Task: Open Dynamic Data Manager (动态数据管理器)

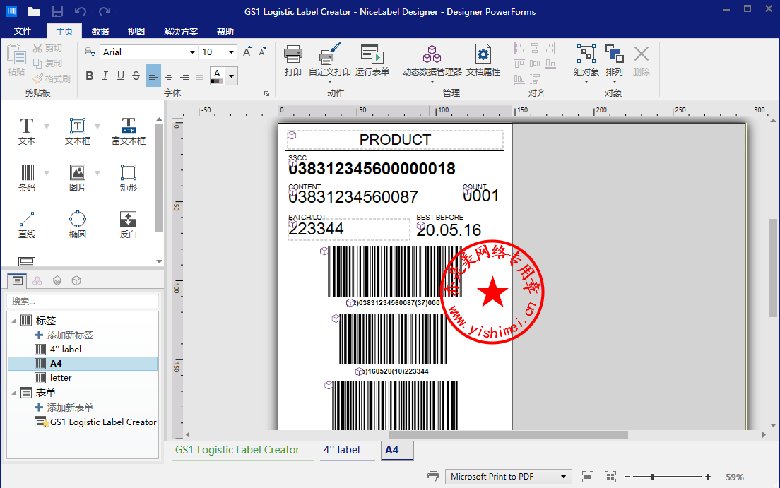Action: (x=432, y=61)
